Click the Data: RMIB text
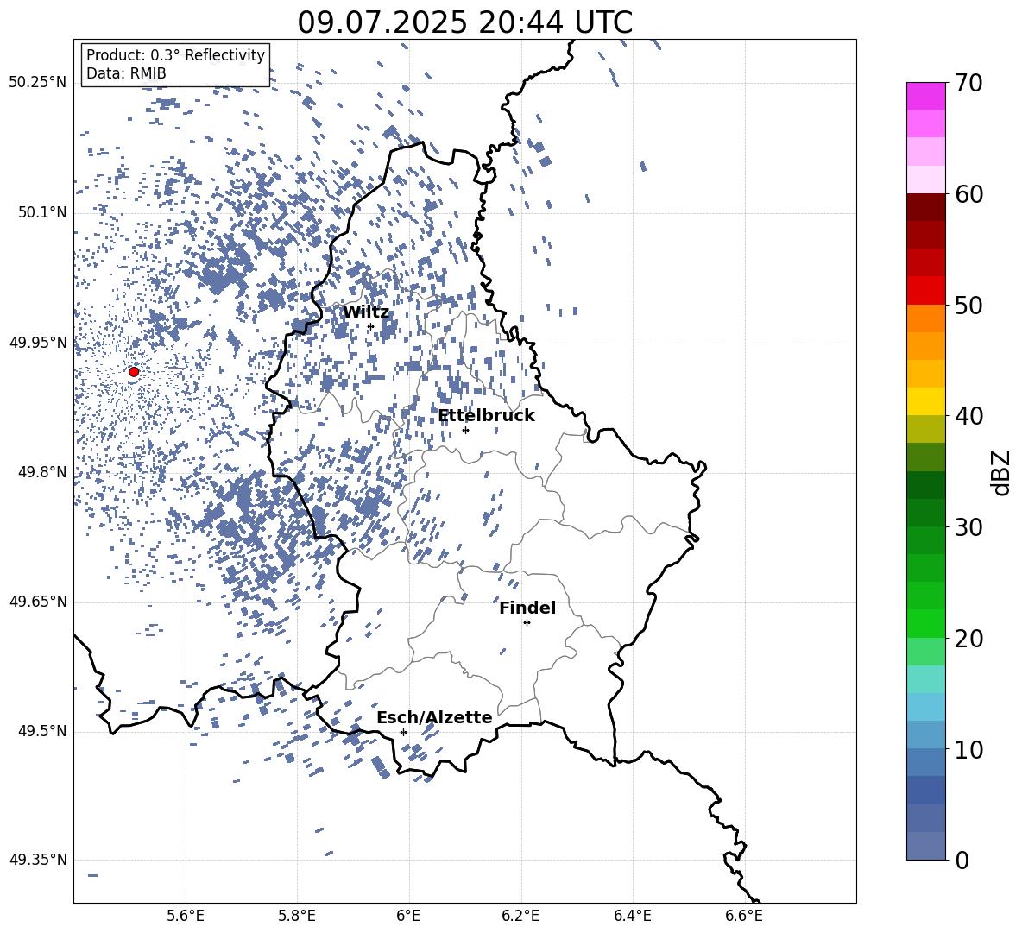Screen dimensions: 1022x933 (126, 73)
